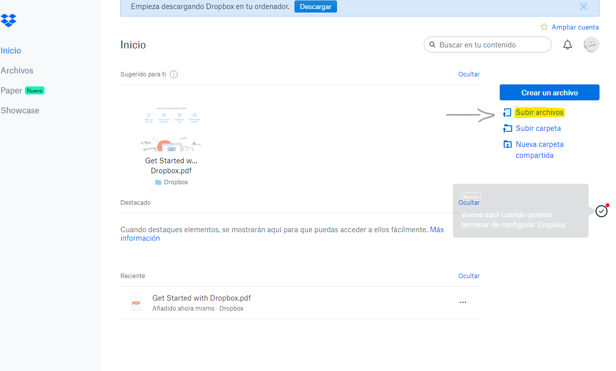Hide the Destacado section
The image size is (616, 371).
click(469, 202)
